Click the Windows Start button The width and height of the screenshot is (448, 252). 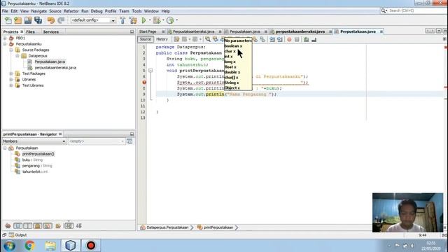point(9,246)
